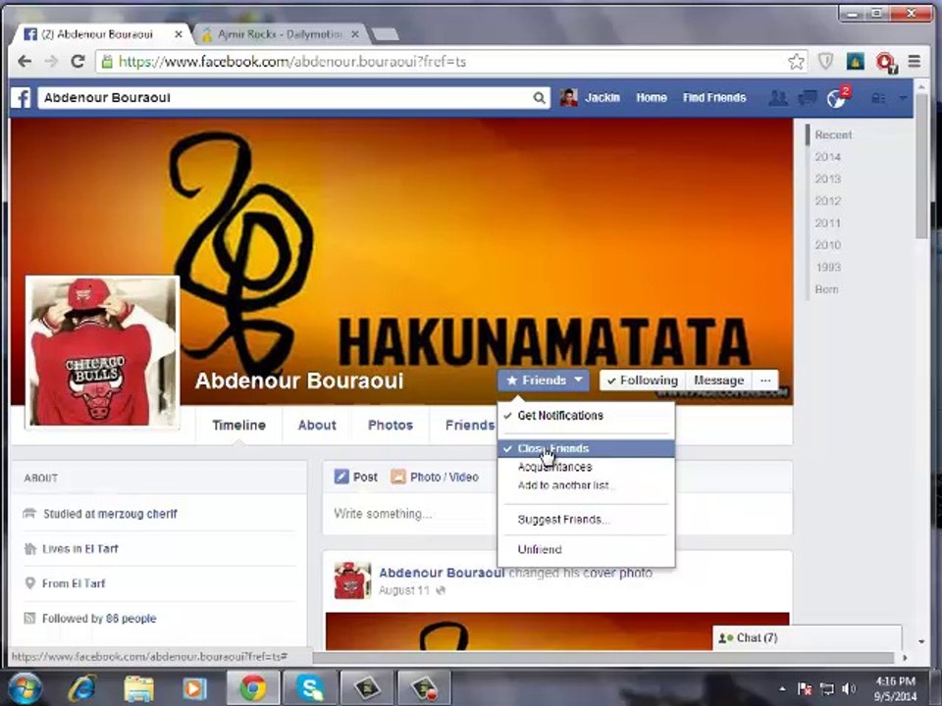Close the Abdenour Bouraoui browser tab
The height and width of the screenshot is (706, 942).
click(x=178, y=35)
